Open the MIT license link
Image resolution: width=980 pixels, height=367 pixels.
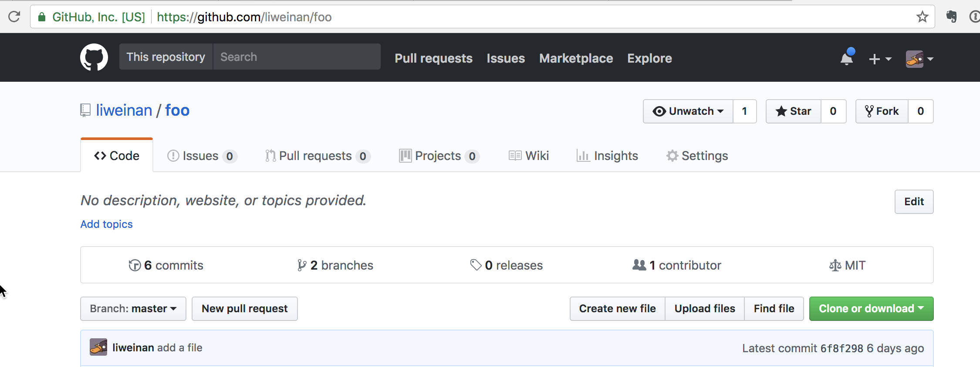pos(847,265)
